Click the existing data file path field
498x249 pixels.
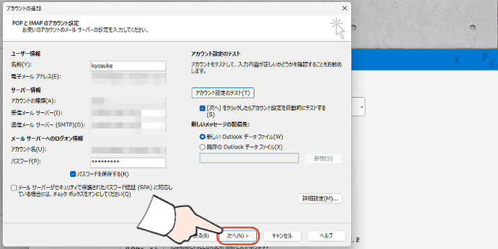(x=249, y=158)
